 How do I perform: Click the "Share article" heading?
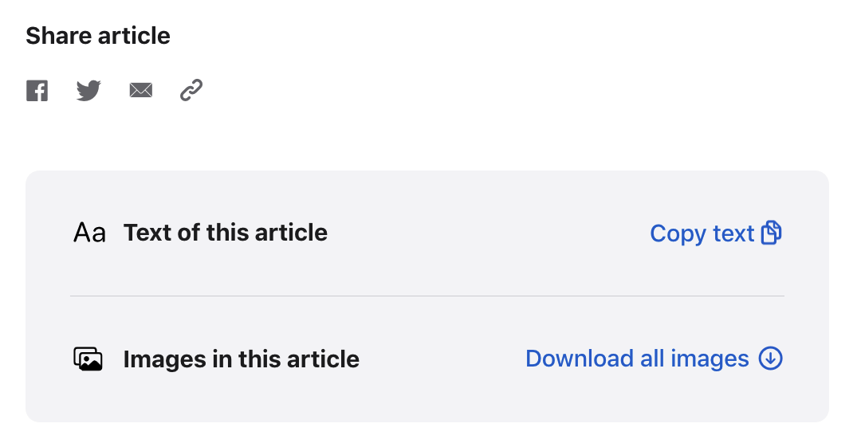click(98, 36)
